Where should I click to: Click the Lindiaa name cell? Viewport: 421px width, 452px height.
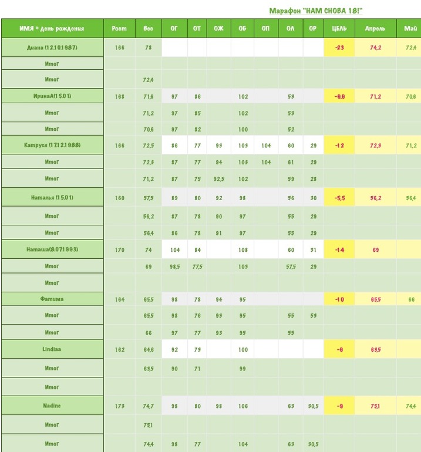pos(52,349)
